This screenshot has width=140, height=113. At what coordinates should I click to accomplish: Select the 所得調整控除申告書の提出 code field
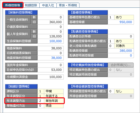111,91
